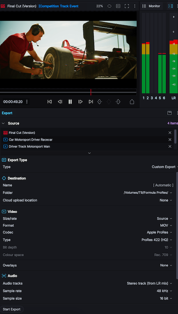This screenshot has height=314, width=178.
Task: Save the export preset using the disk icon
Action: tap(169, 113)
